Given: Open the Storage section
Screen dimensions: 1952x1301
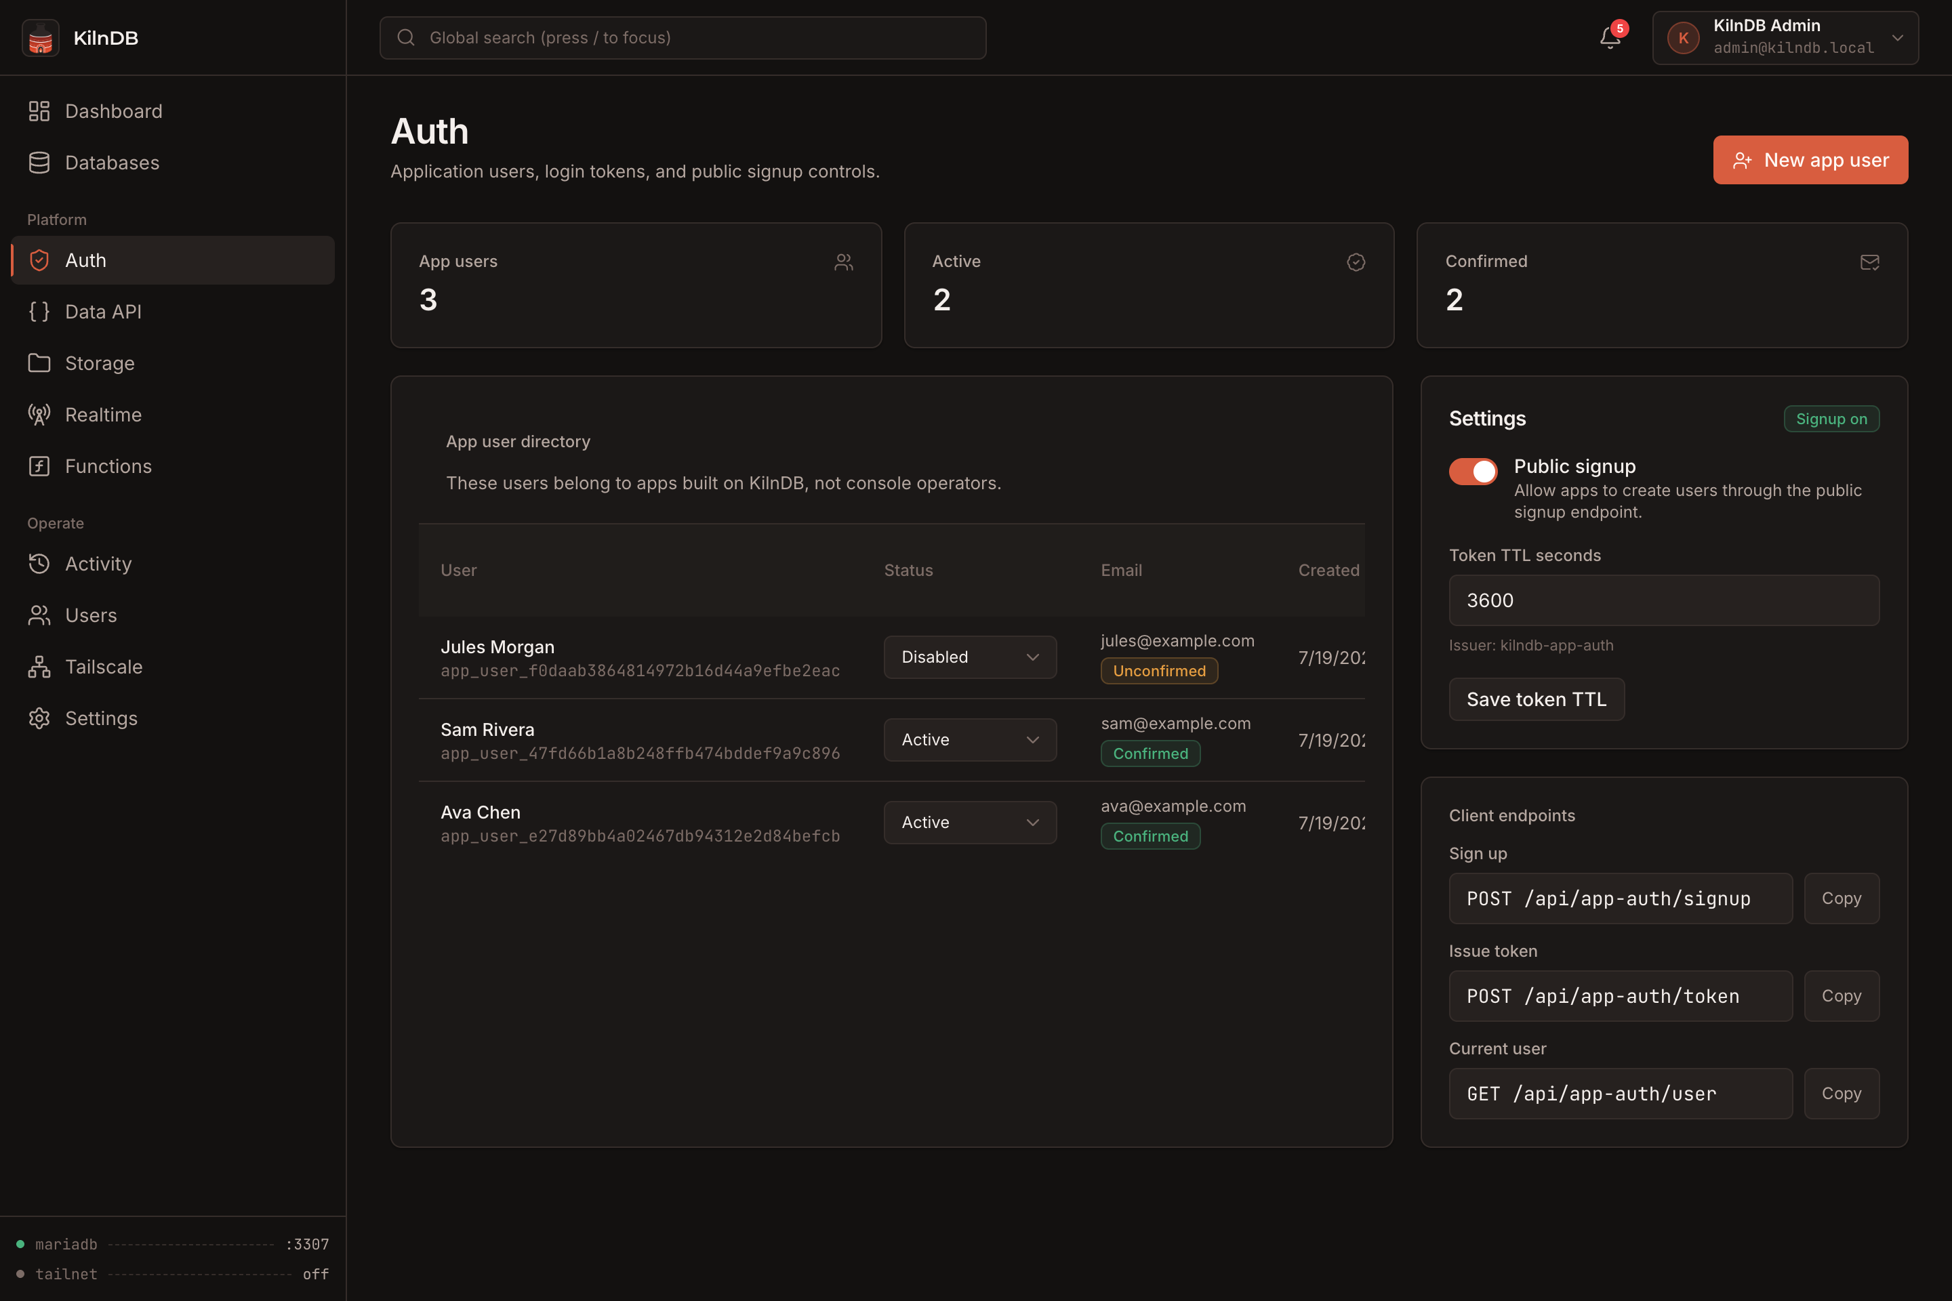Looking at the screenshot, I should click(x=173, y=363).
